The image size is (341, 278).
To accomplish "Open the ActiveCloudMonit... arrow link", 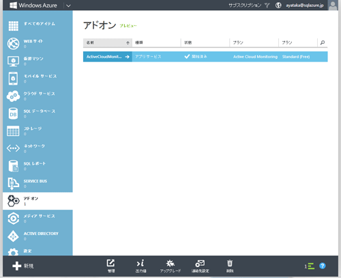I will pyautogui.click(x=128, y=57).
